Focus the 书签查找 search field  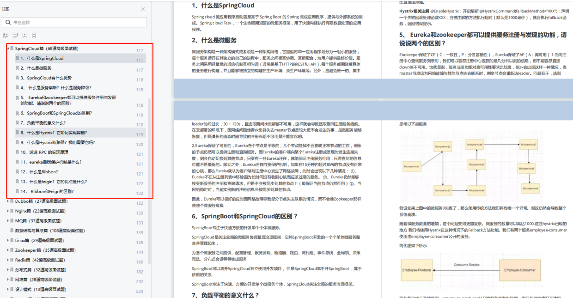pyautogui.click(x=74, y=22)
